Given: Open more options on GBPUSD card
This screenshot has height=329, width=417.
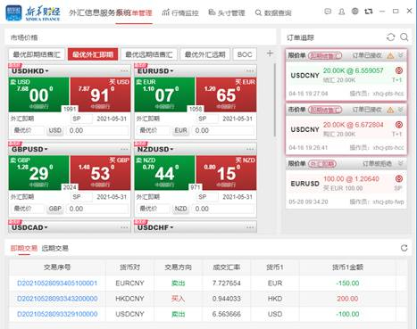Looking at the screenshot, I should 124,149.
